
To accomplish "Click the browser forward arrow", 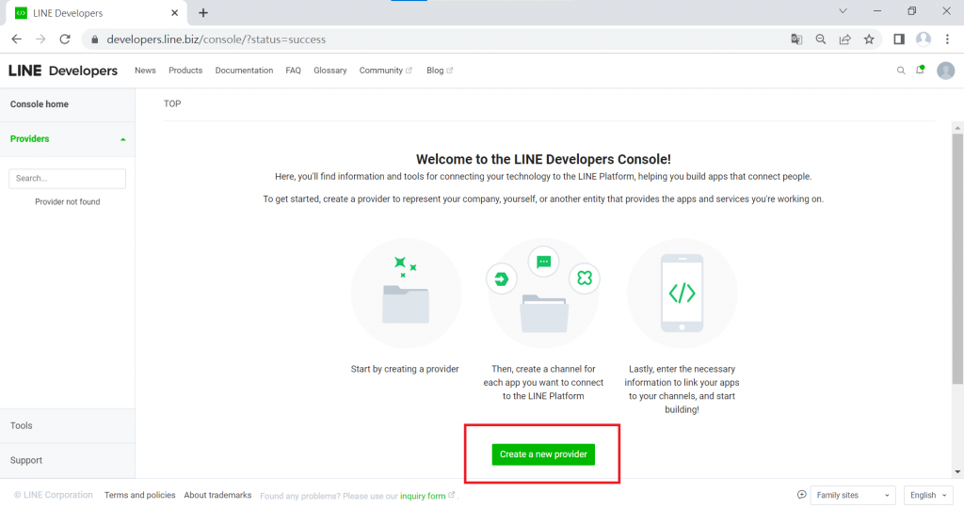I will pyautogui.click(x=40, y=40).
